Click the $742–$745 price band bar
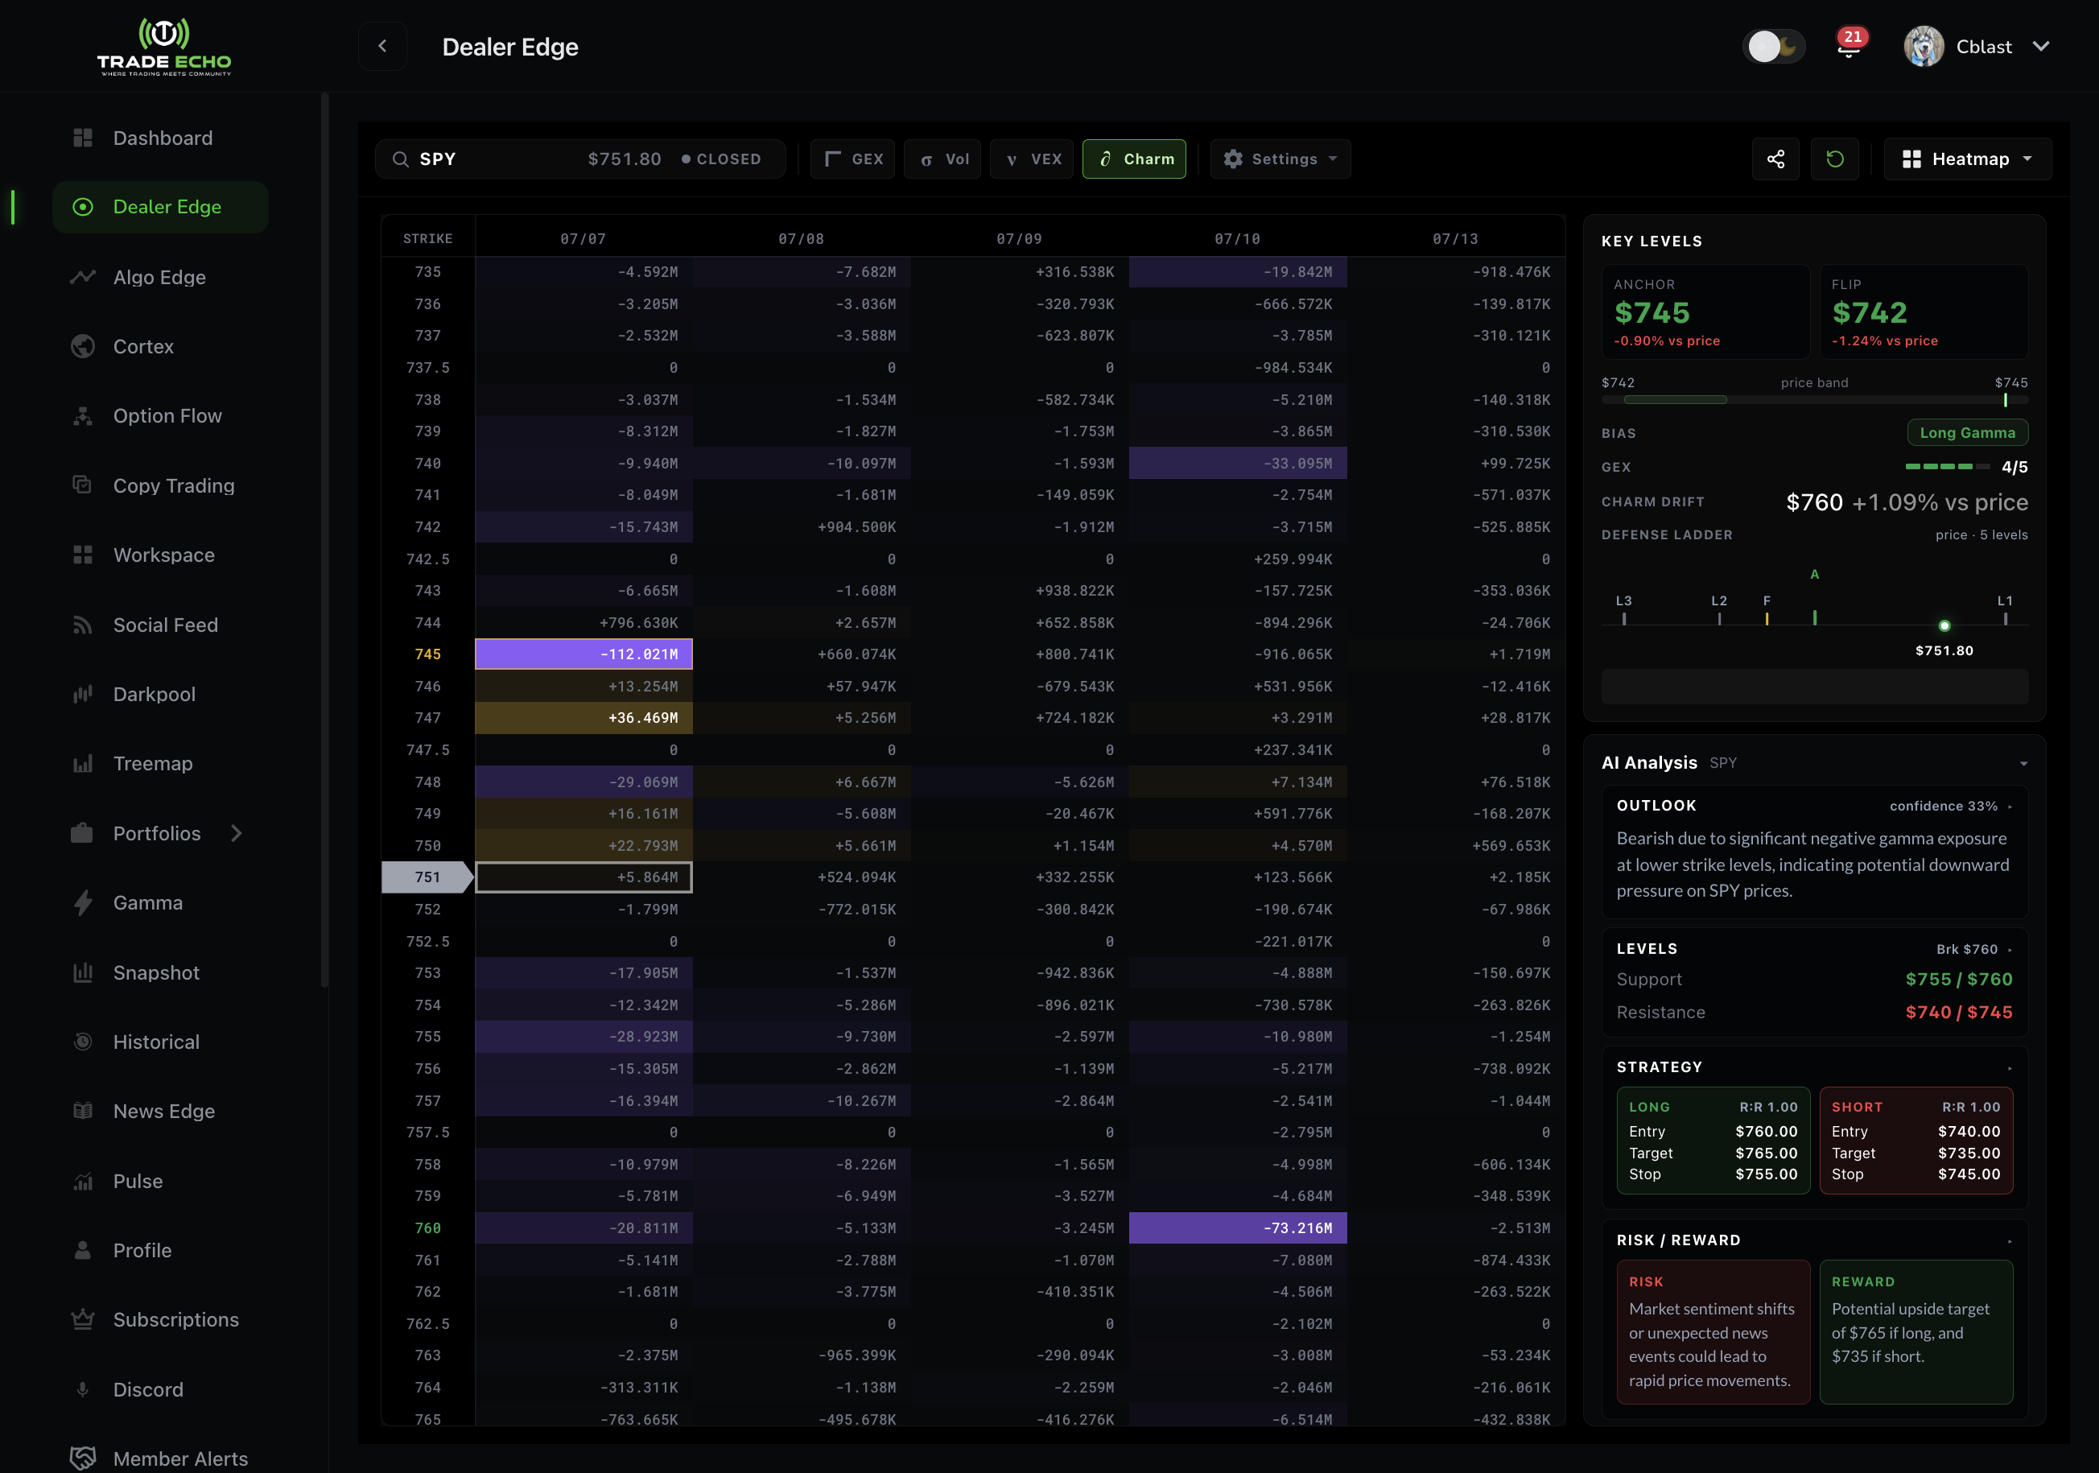2099x1473 pixels. [x=1815, y=399]
